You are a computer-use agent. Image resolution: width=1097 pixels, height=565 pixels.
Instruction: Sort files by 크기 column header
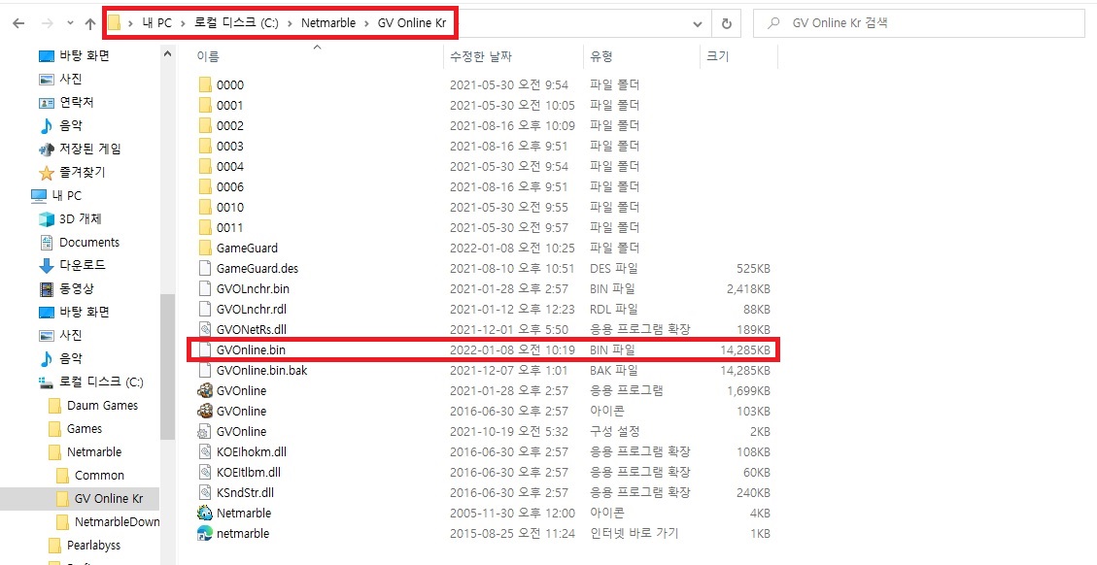[717, 56]
